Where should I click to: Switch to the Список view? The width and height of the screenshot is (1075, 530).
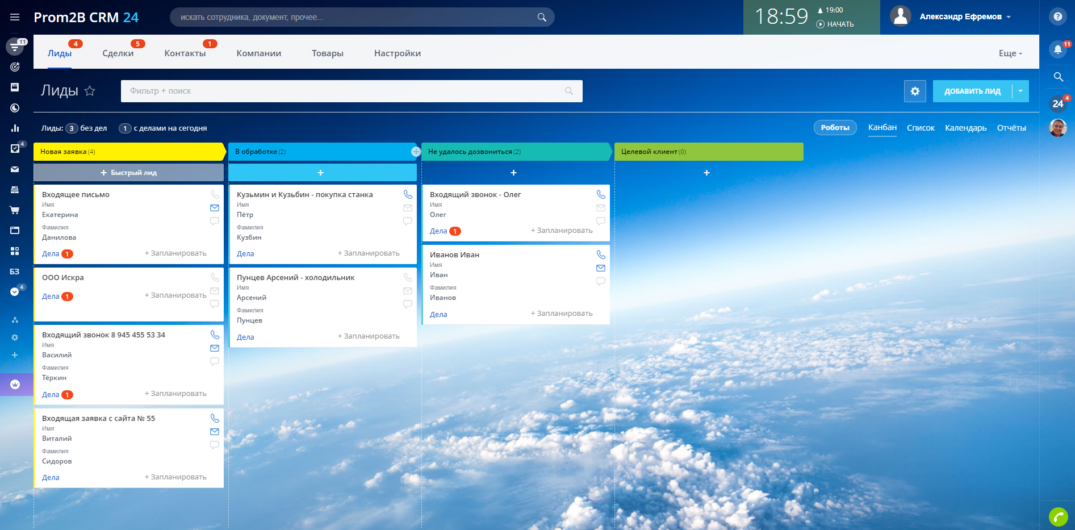(921, 128)
